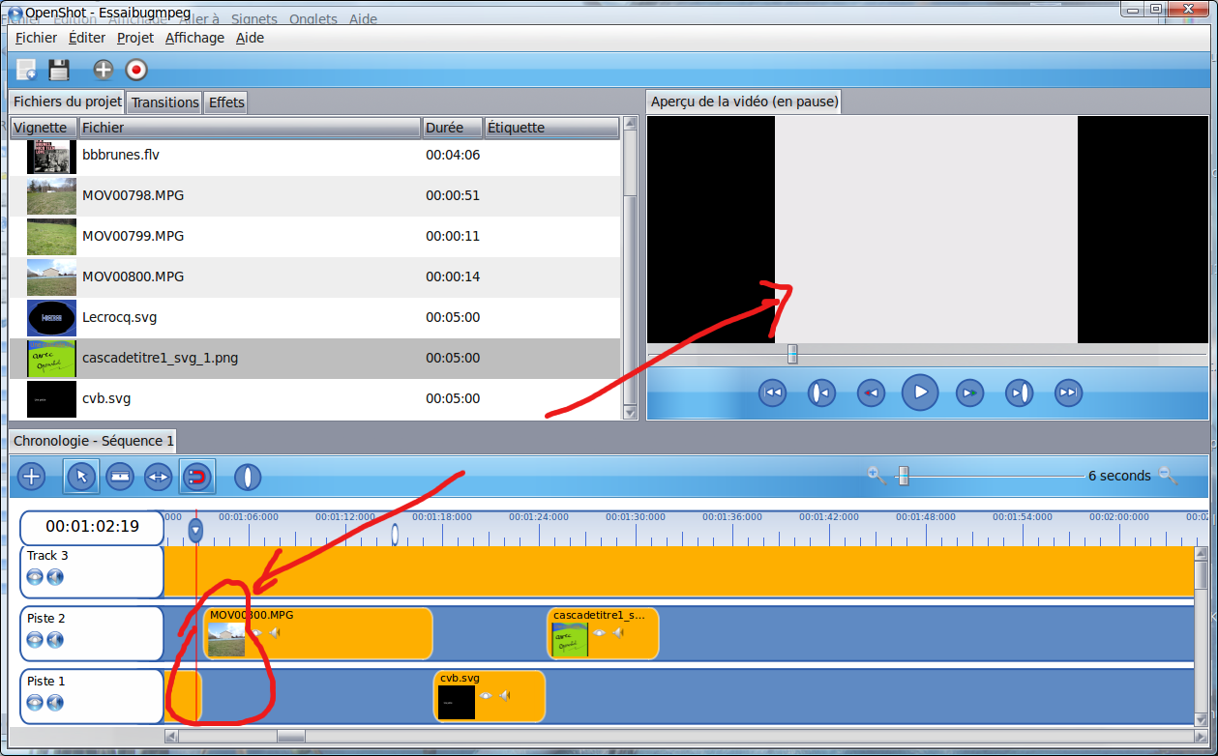Select the Fichiers du projet tab

[68, 102]
